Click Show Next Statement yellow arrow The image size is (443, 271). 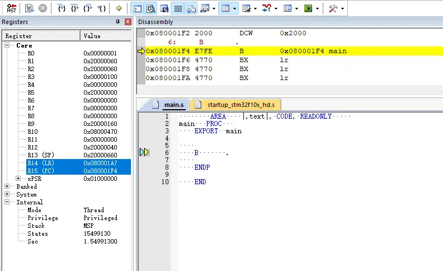click(x=119, y=8)
